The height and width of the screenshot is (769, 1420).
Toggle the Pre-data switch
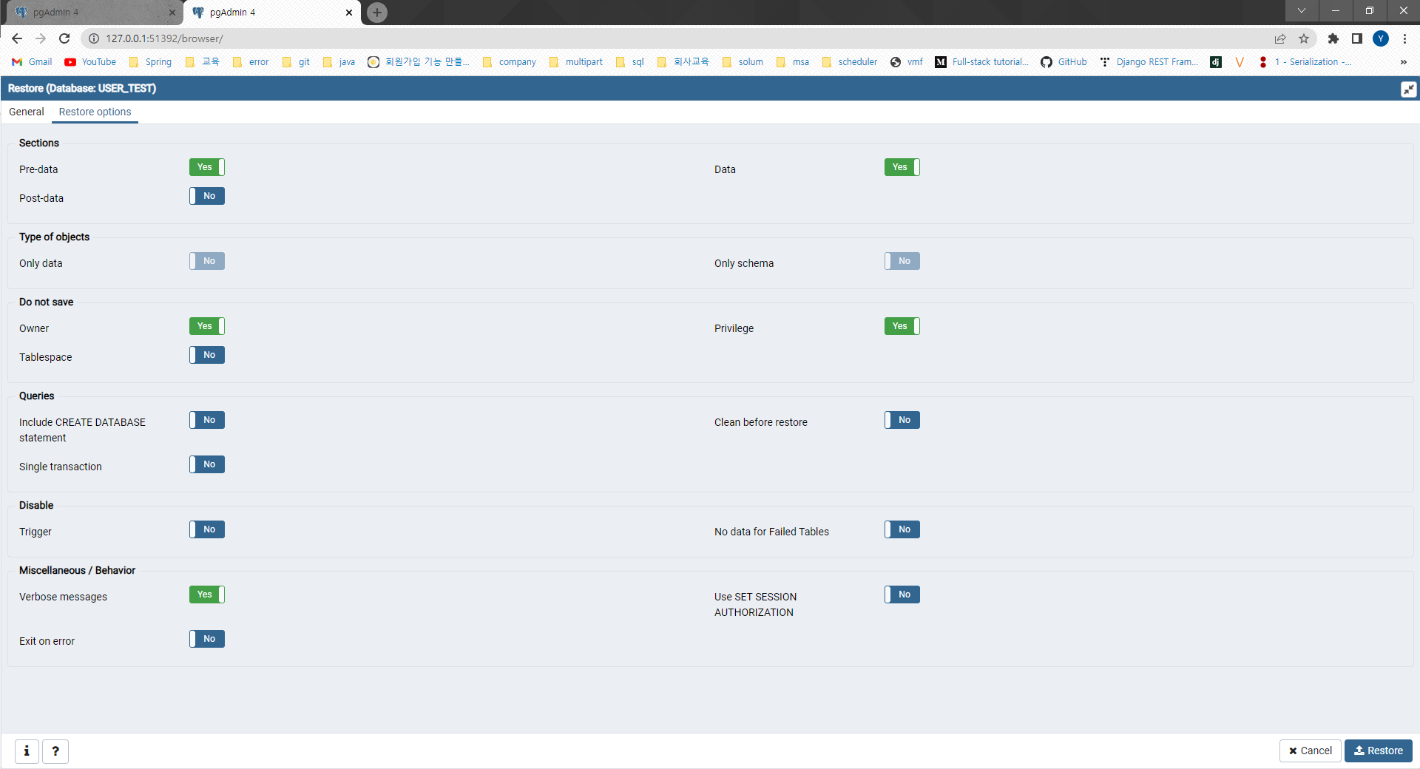click(x=207, y=167)
